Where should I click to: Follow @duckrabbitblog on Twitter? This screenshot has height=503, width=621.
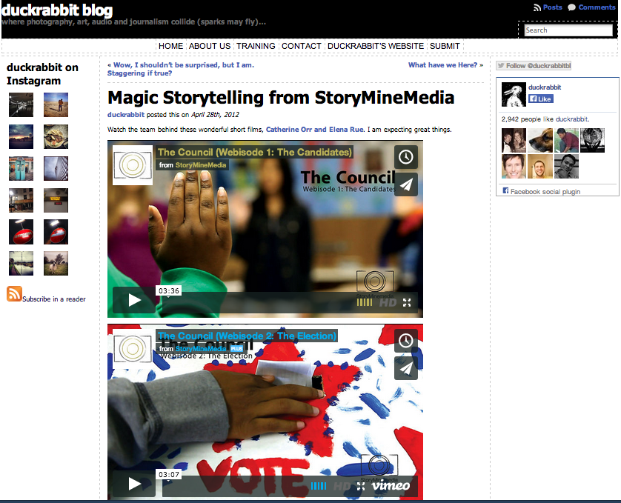tap(534, 66)
